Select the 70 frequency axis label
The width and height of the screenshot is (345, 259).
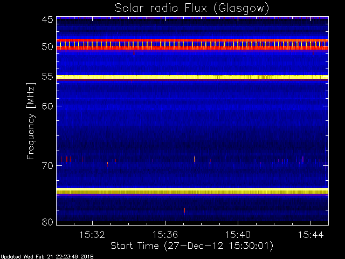(47, 166)
